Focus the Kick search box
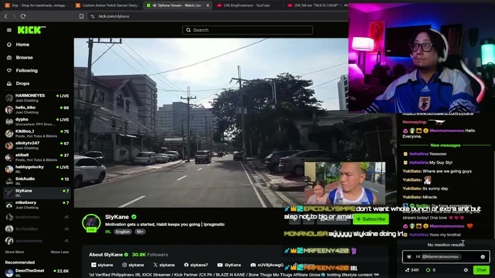The image size is (495, 278). coord(247,30)
